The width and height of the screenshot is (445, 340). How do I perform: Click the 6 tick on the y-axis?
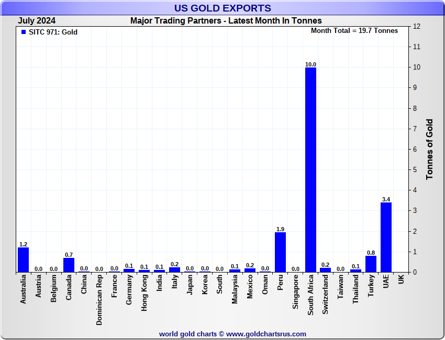(x=415, y=149)
